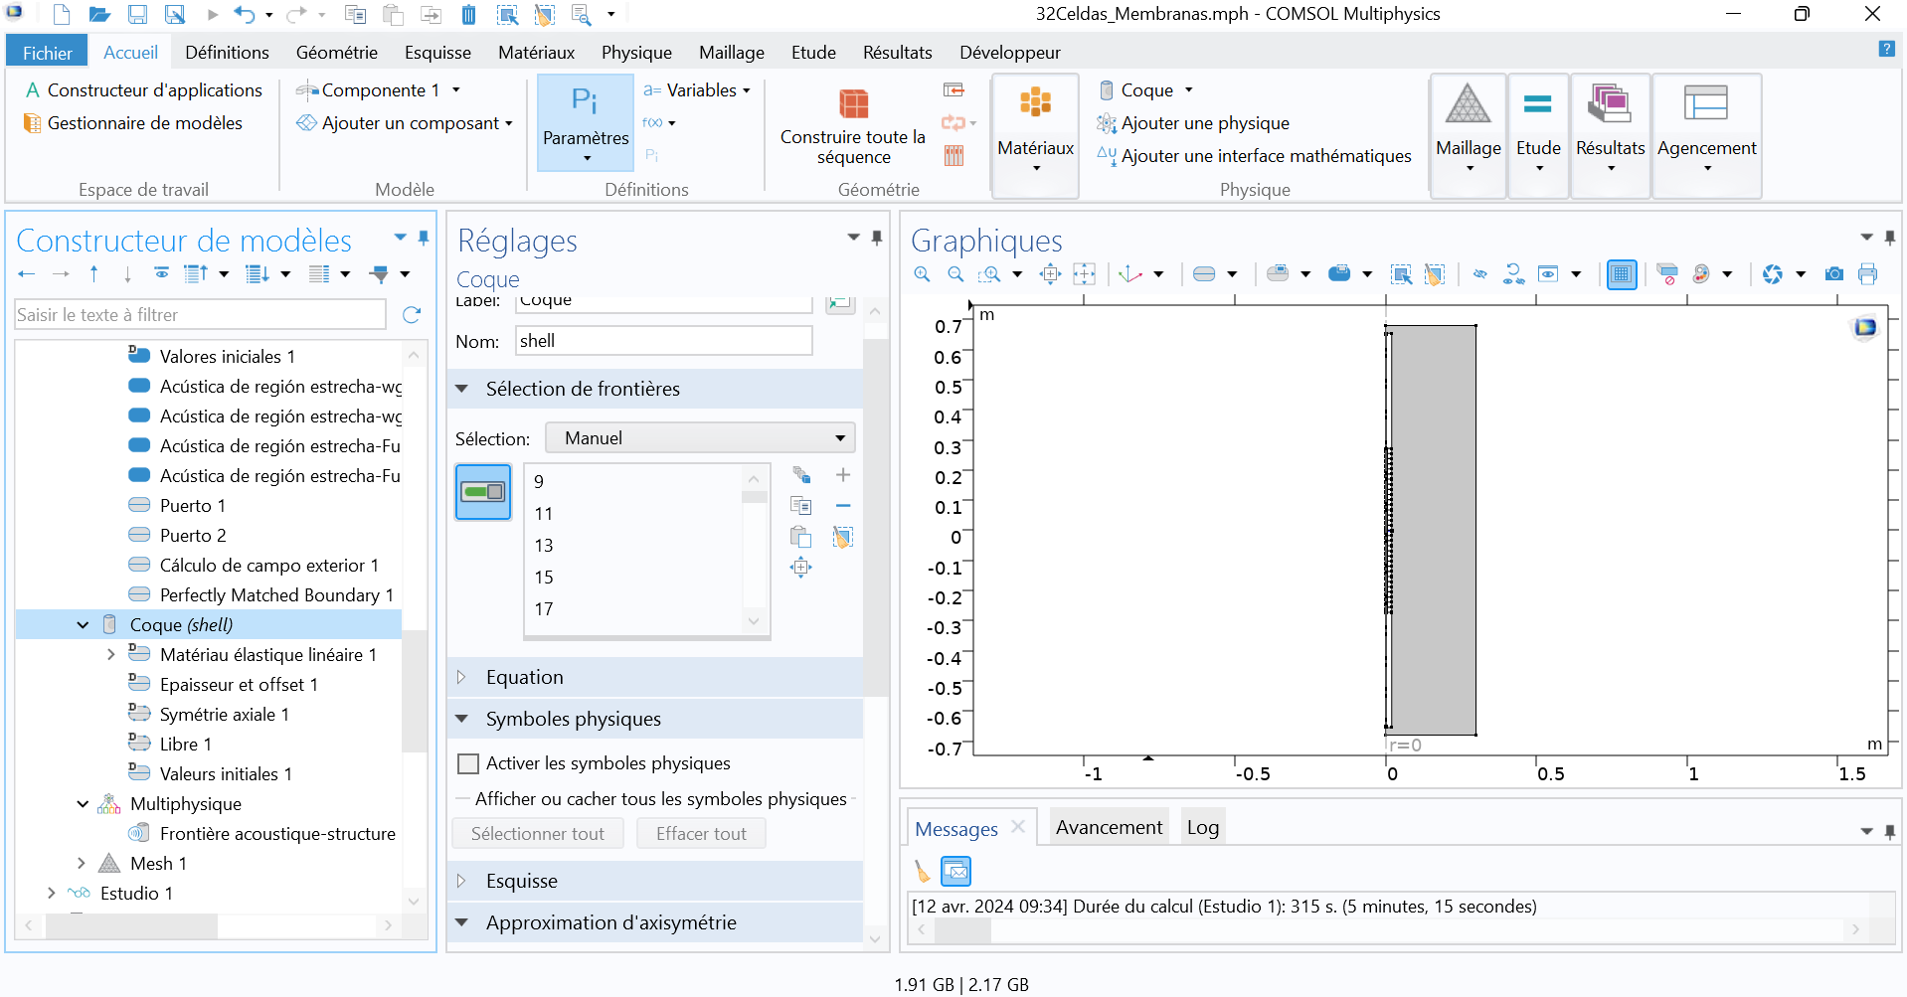
Task: Click the print icon in Graphiques toolbar
Action: pos(1867,274)
